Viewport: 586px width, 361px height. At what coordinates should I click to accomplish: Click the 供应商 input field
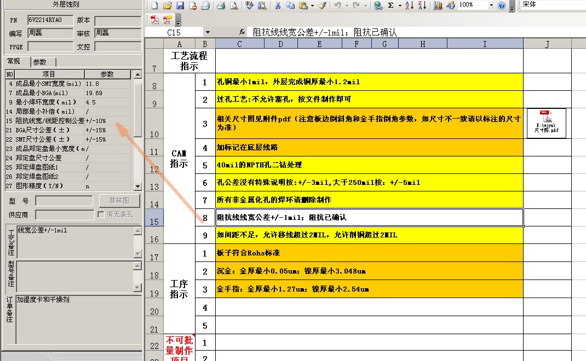(x=65, y=214)
